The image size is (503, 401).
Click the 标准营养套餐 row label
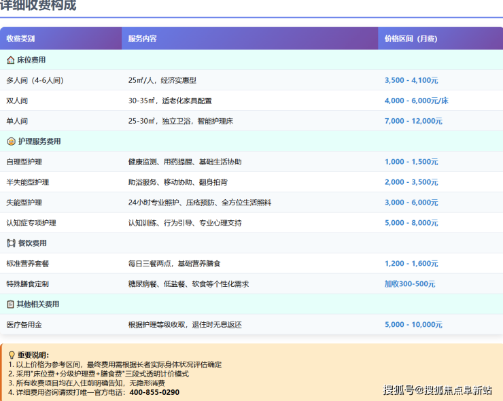pyautogui.click(x=27, y=264)
